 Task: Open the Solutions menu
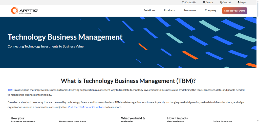[149, 10]
